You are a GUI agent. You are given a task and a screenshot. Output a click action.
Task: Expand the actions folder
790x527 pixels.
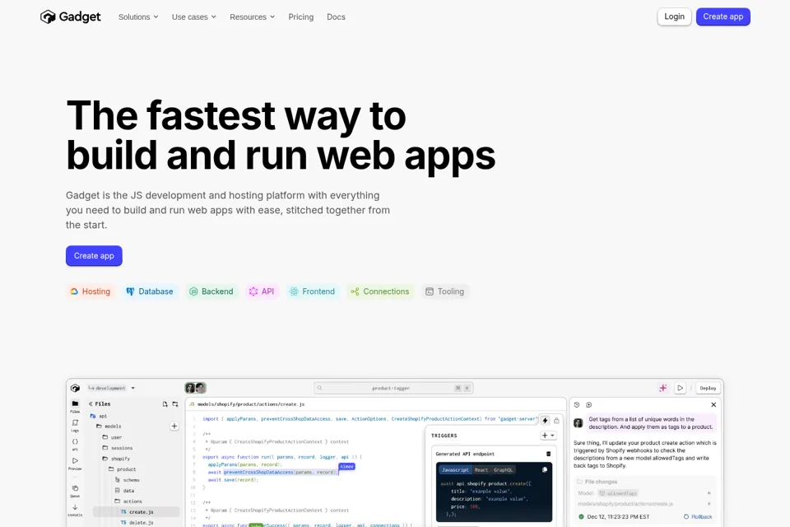tap(128, 501)
